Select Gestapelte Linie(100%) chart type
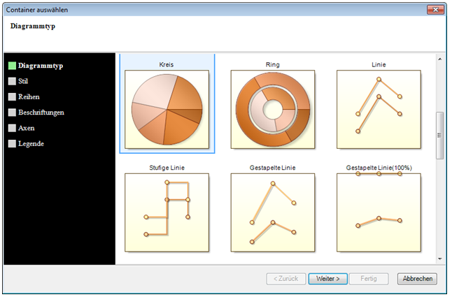 379,212
